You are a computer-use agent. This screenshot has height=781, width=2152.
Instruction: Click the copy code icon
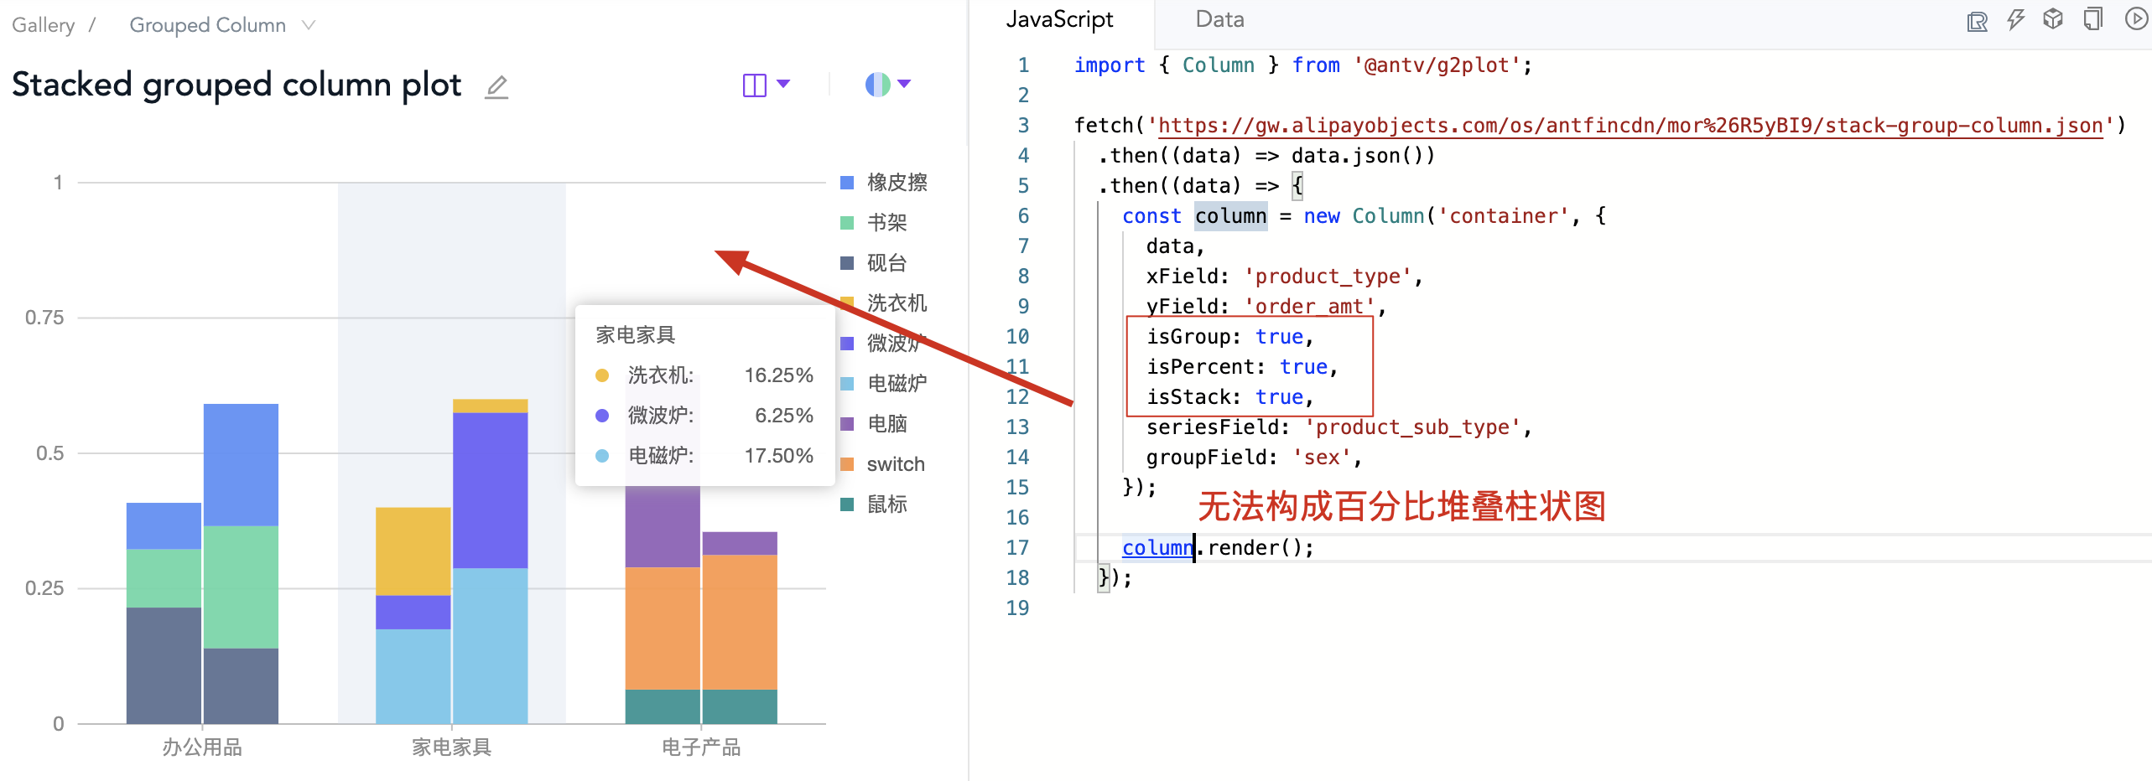click(x=2092, y=19)
